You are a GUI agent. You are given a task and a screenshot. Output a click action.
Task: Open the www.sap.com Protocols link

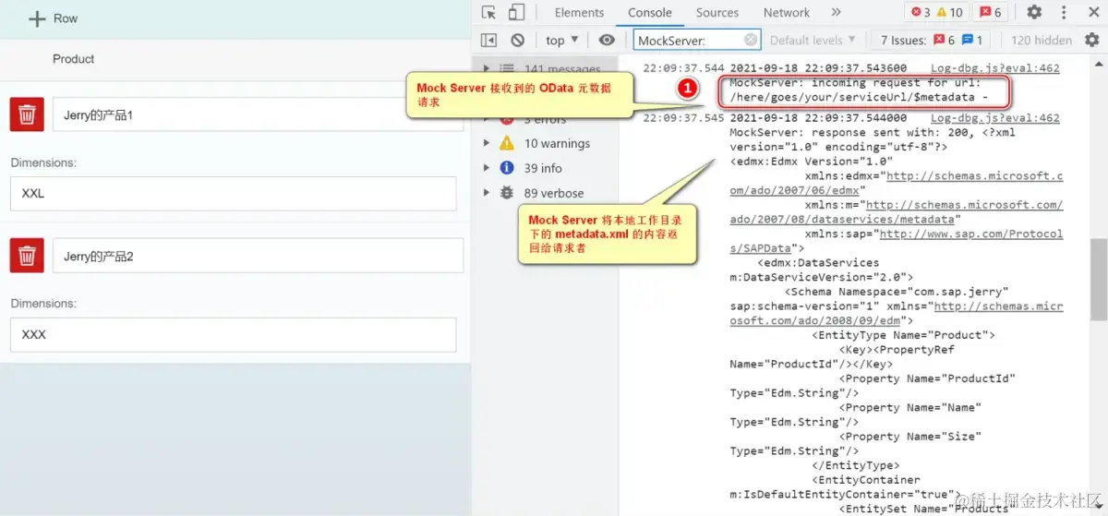click(897, 241)
